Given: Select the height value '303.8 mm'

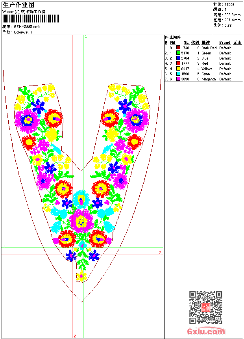Looking at the screenshot, I should coord(232,15).
